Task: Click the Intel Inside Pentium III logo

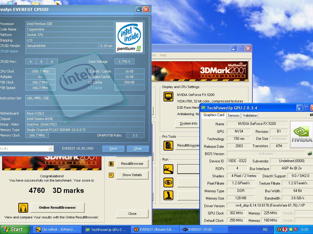Action: [x=129, y=37]
